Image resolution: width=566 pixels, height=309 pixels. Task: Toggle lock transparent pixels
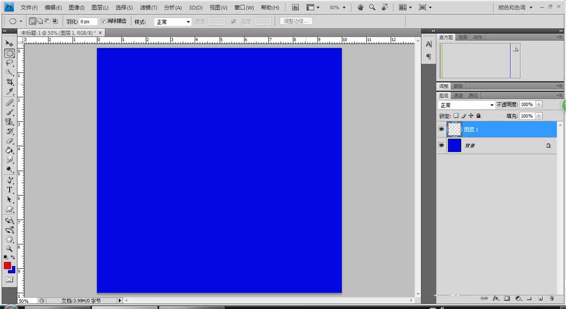(x=456, y=115)
